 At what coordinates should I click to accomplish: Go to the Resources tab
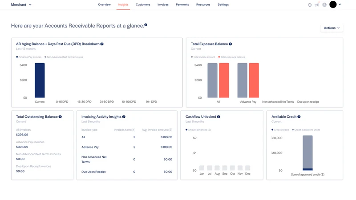(x=203, y=4)
